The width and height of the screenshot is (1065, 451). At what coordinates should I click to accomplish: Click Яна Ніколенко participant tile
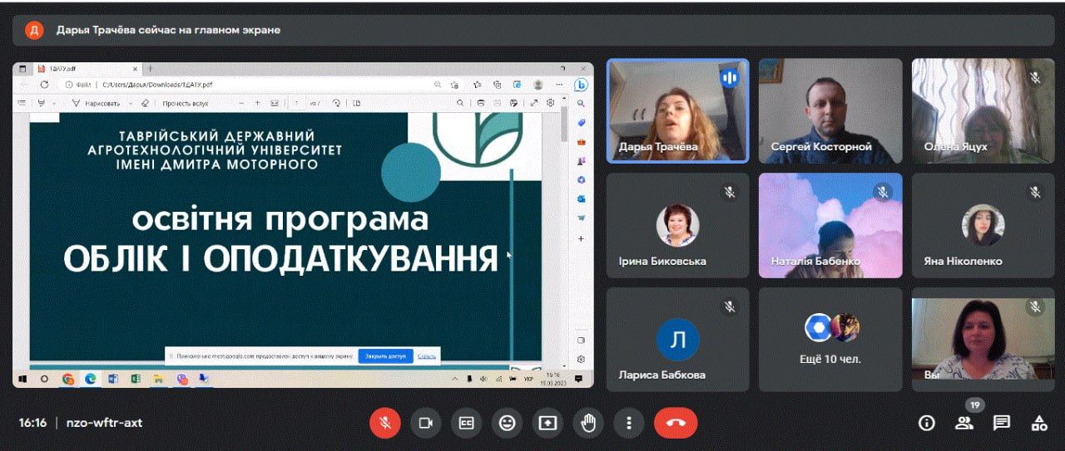pos(983,225)
